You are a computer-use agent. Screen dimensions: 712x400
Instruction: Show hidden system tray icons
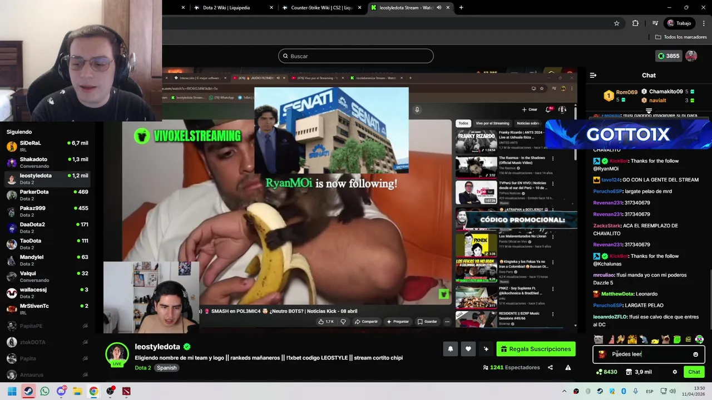pyautogui.click(x=564, y=391)
